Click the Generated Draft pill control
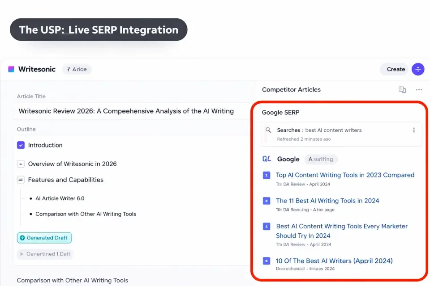430x286 pixels. pos(44,238)
